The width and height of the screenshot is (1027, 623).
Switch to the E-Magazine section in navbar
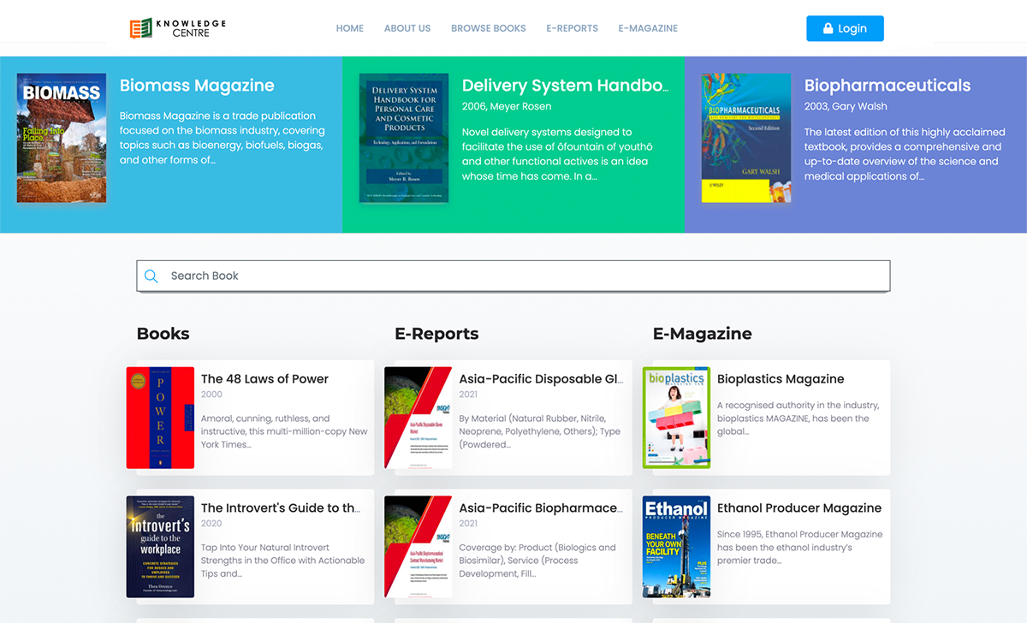[x=648, y=28]
